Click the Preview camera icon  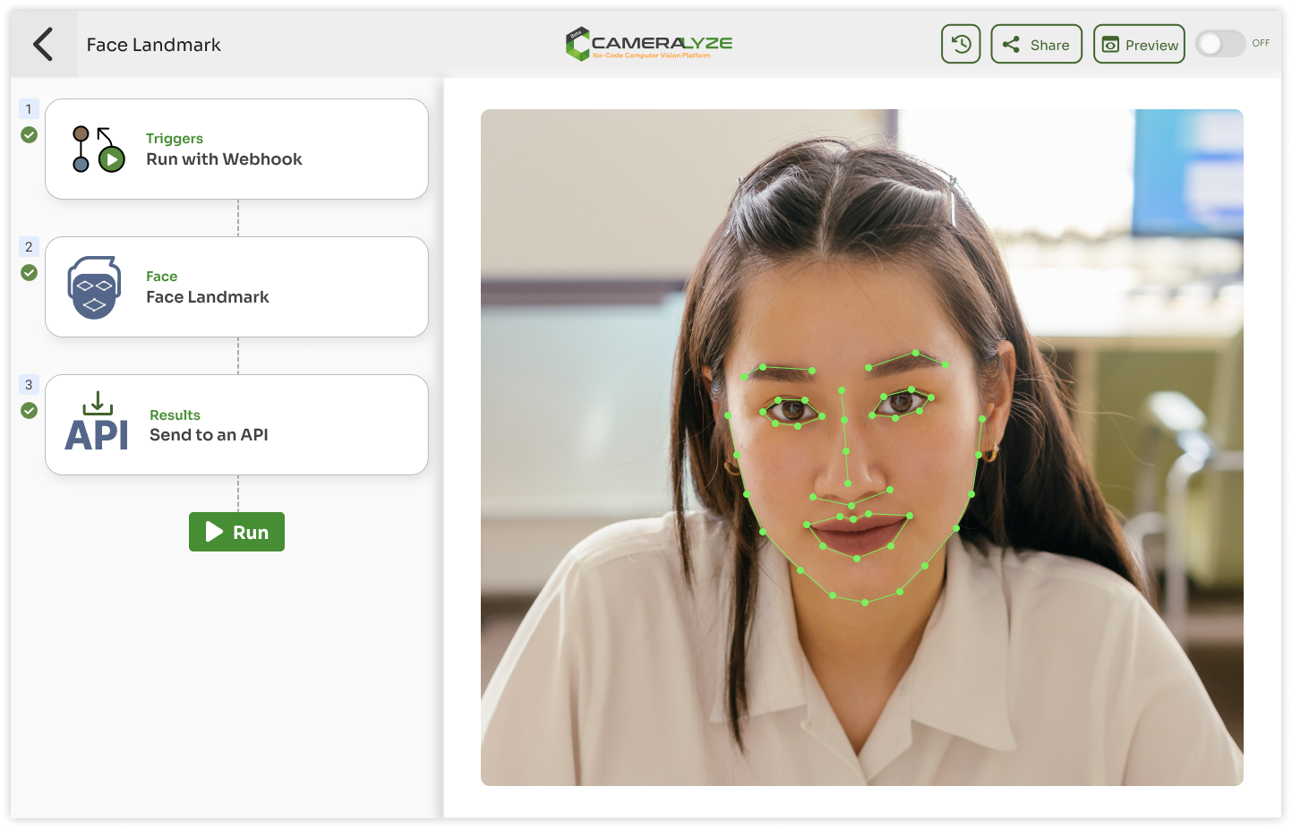(x=1113, y=43)
